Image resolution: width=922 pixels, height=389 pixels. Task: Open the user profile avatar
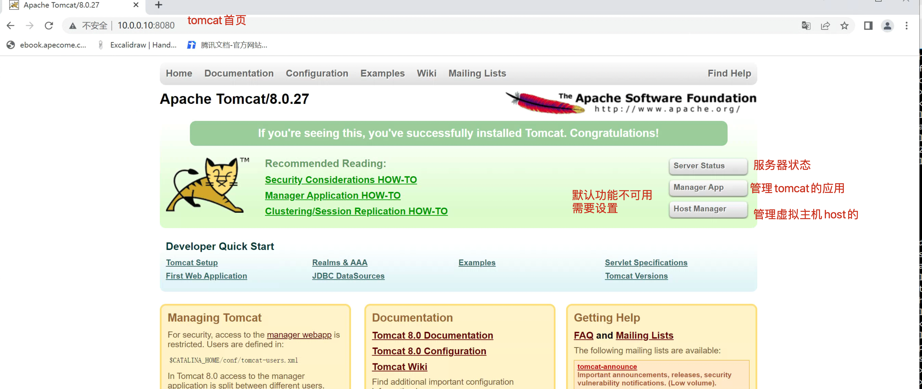pos(887,25)
